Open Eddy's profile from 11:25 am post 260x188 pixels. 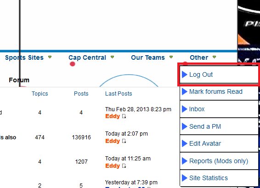tap(113, 166)
